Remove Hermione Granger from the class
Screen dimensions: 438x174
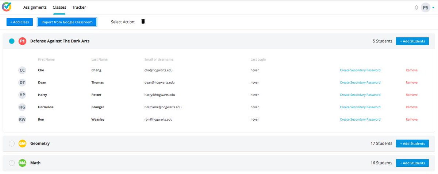tap(412, 107)
